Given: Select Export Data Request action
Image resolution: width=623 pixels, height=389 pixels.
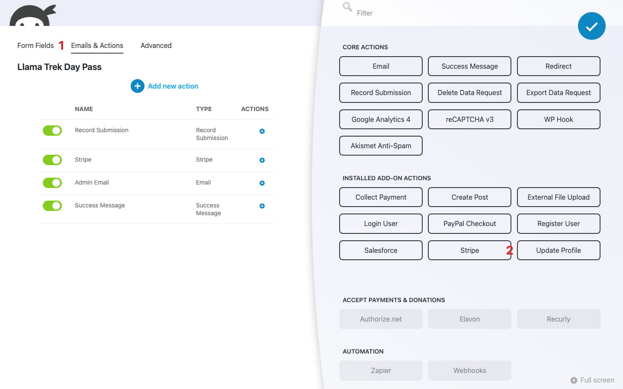Looking at the screenshot, I should [559, 92].
